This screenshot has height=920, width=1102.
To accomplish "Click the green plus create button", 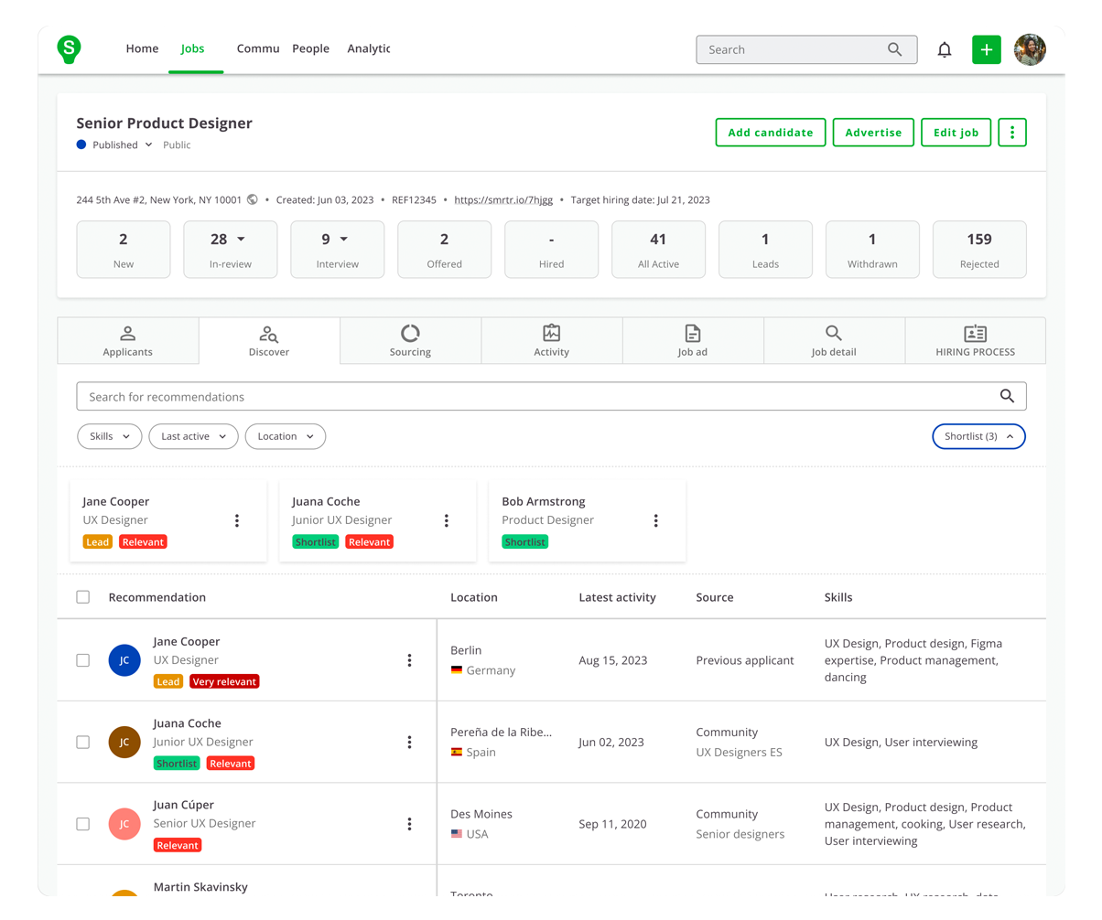I will [x=986, y=50].
